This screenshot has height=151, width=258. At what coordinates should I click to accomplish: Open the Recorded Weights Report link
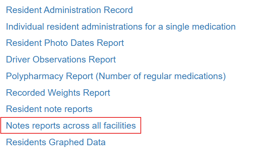58,93
